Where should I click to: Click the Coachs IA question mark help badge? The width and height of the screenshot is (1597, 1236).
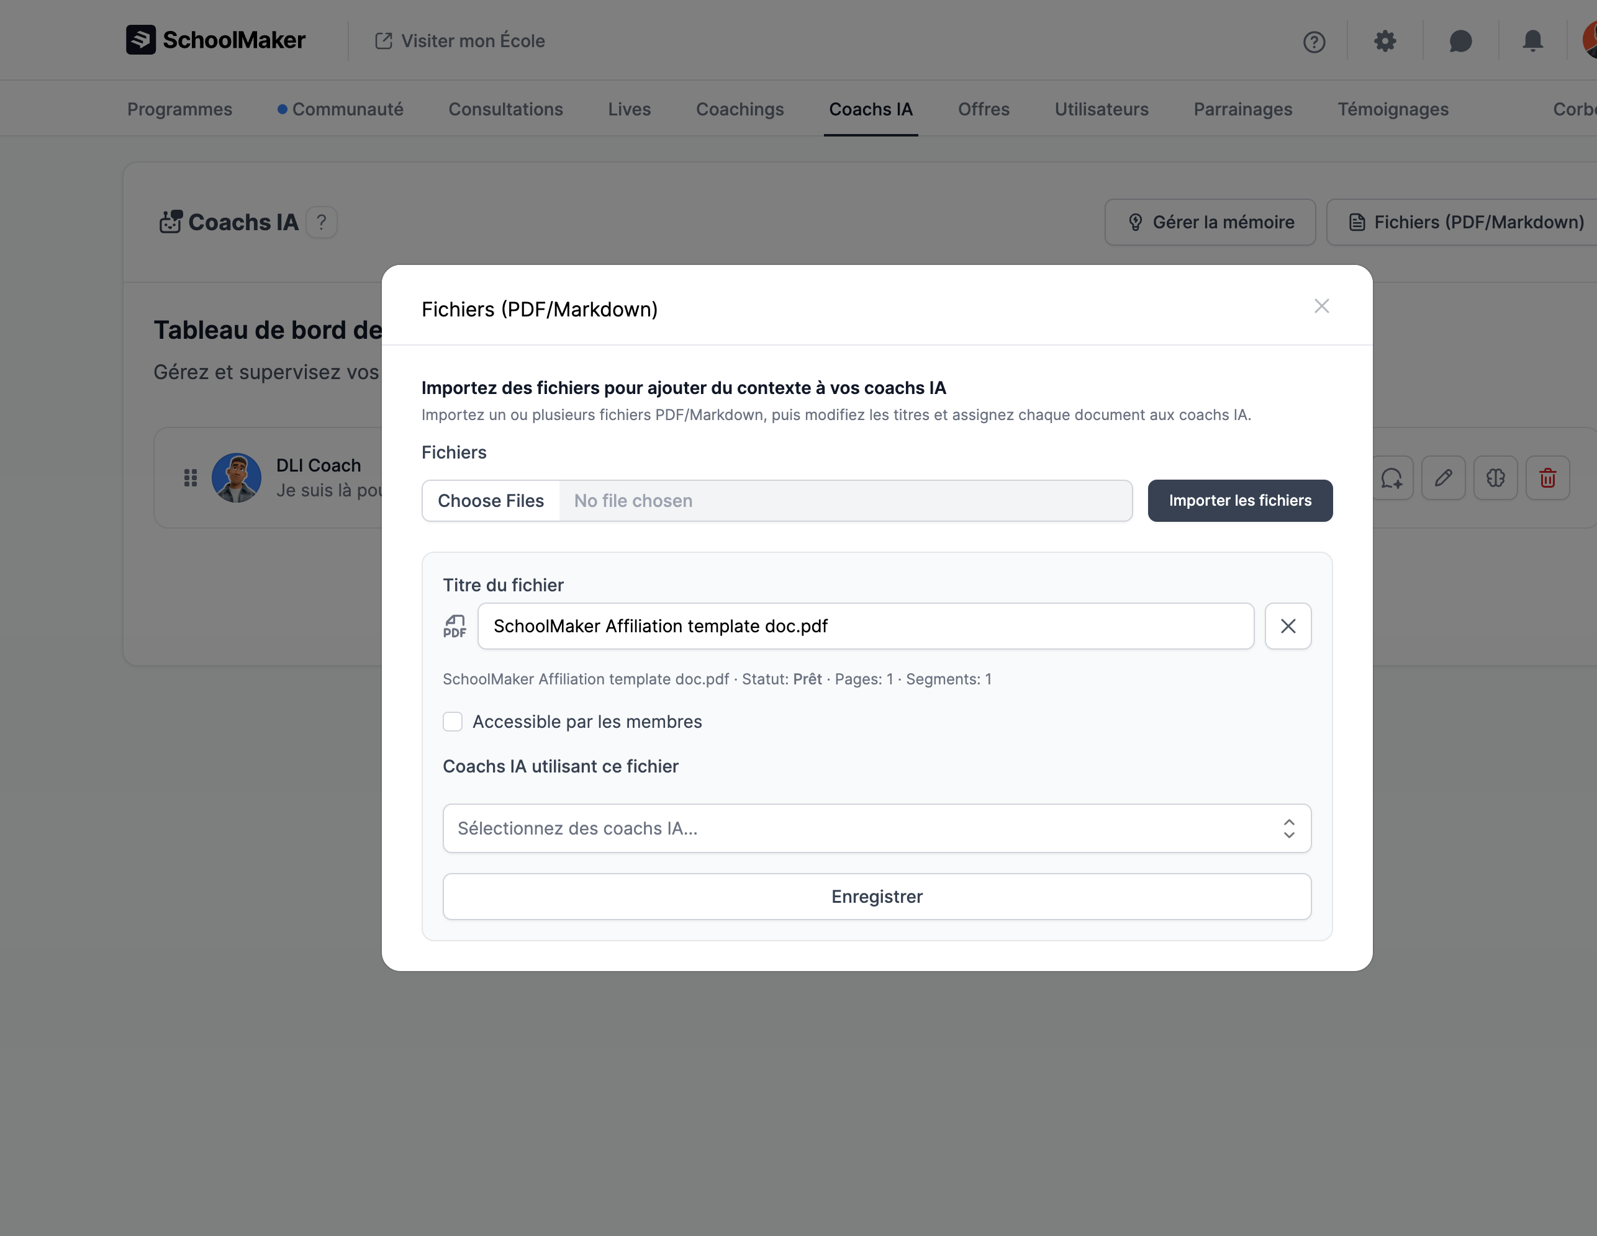point(321,222)
